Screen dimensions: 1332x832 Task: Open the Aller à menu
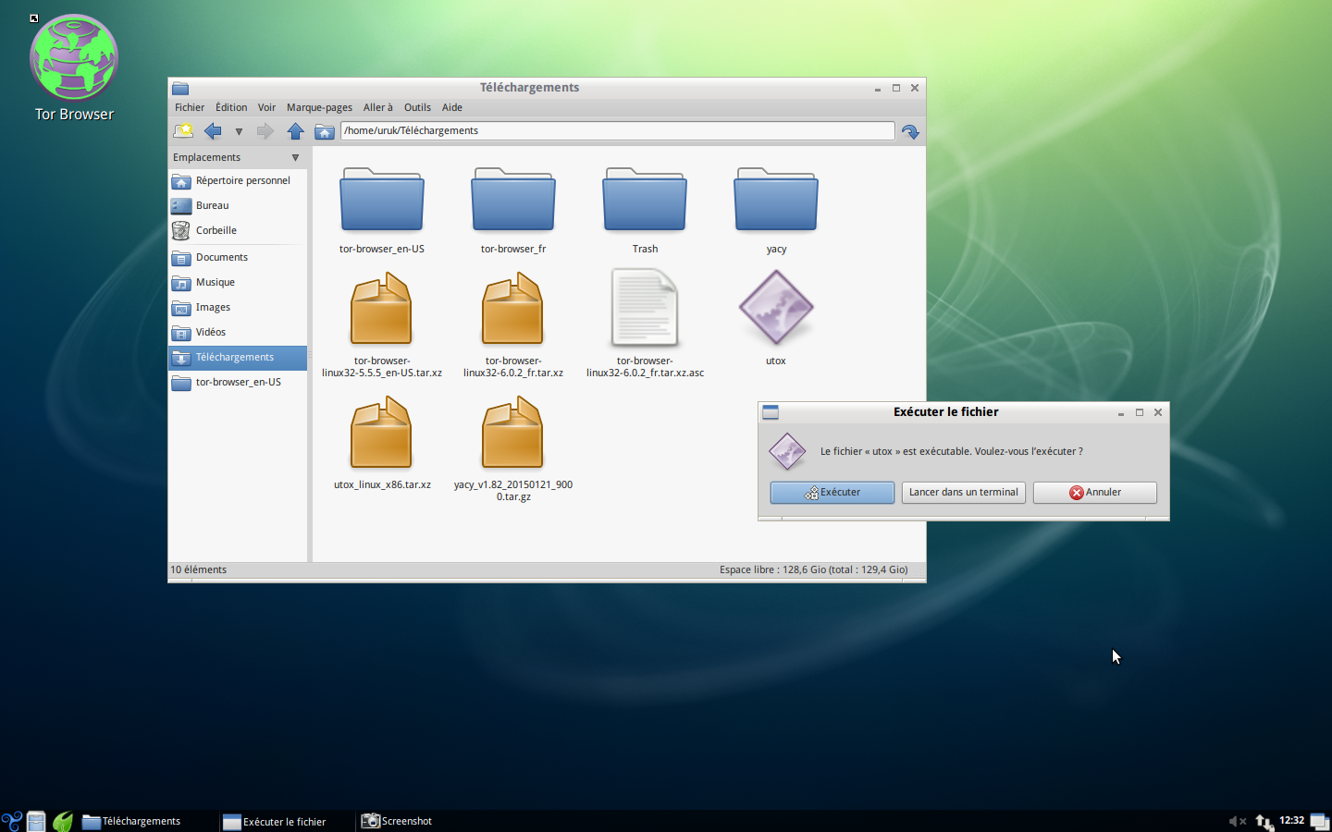(377, 107)
